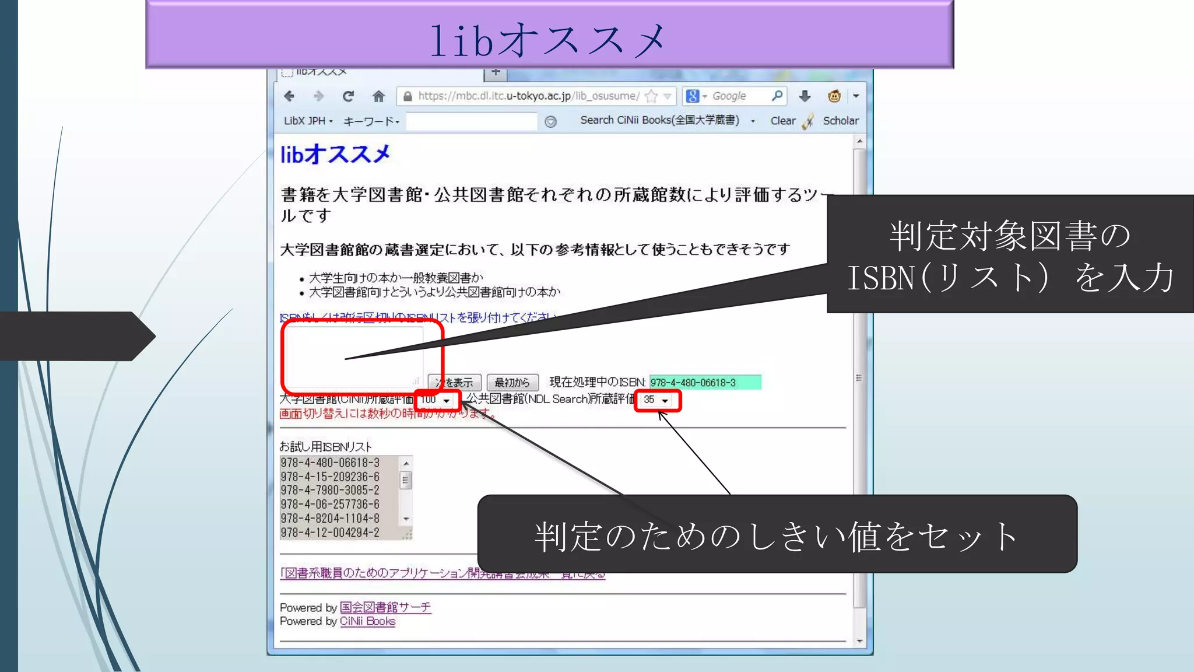Open address bar history dropdown arrow
The height and width of the screenshot is (672, 1194).
[x=668, y=96]
